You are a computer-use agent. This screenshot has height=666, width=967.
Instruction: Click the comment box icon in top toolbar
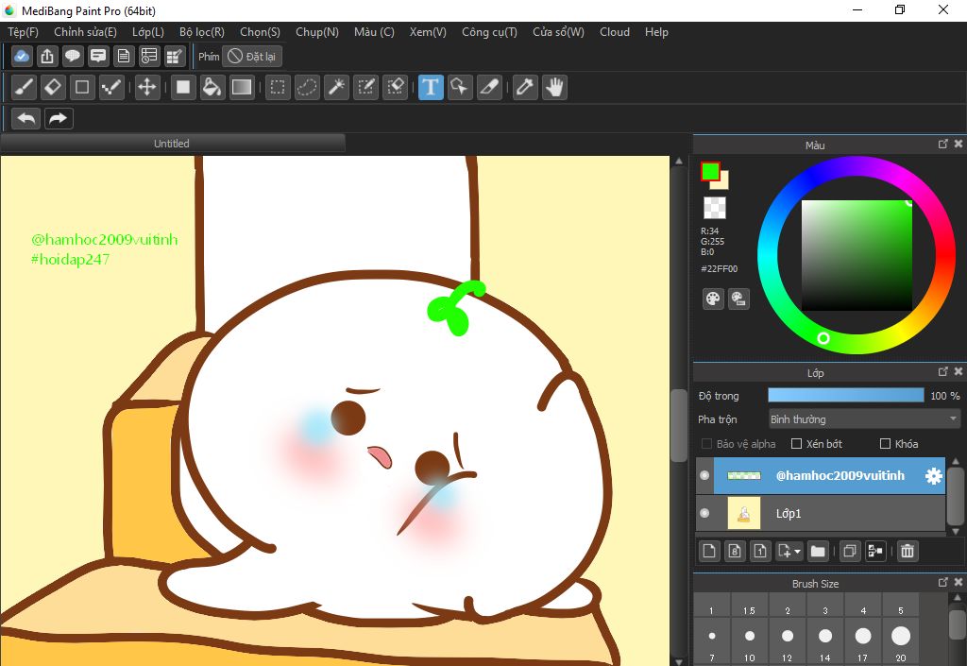(98, 56)
